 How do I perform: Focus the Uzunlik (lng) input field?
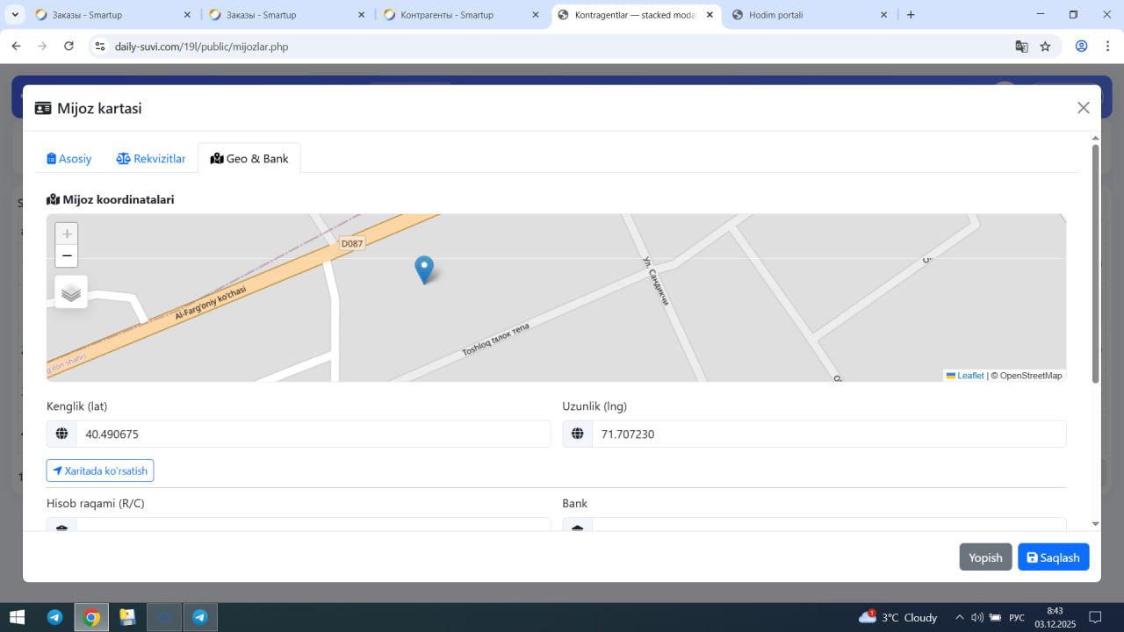(x=829, y=434)
